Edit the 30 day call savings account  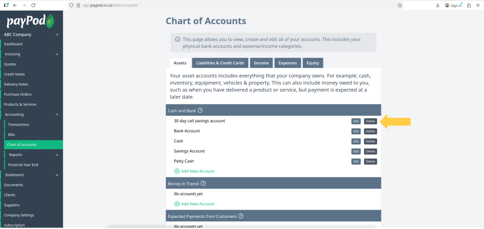coord(356,121)
